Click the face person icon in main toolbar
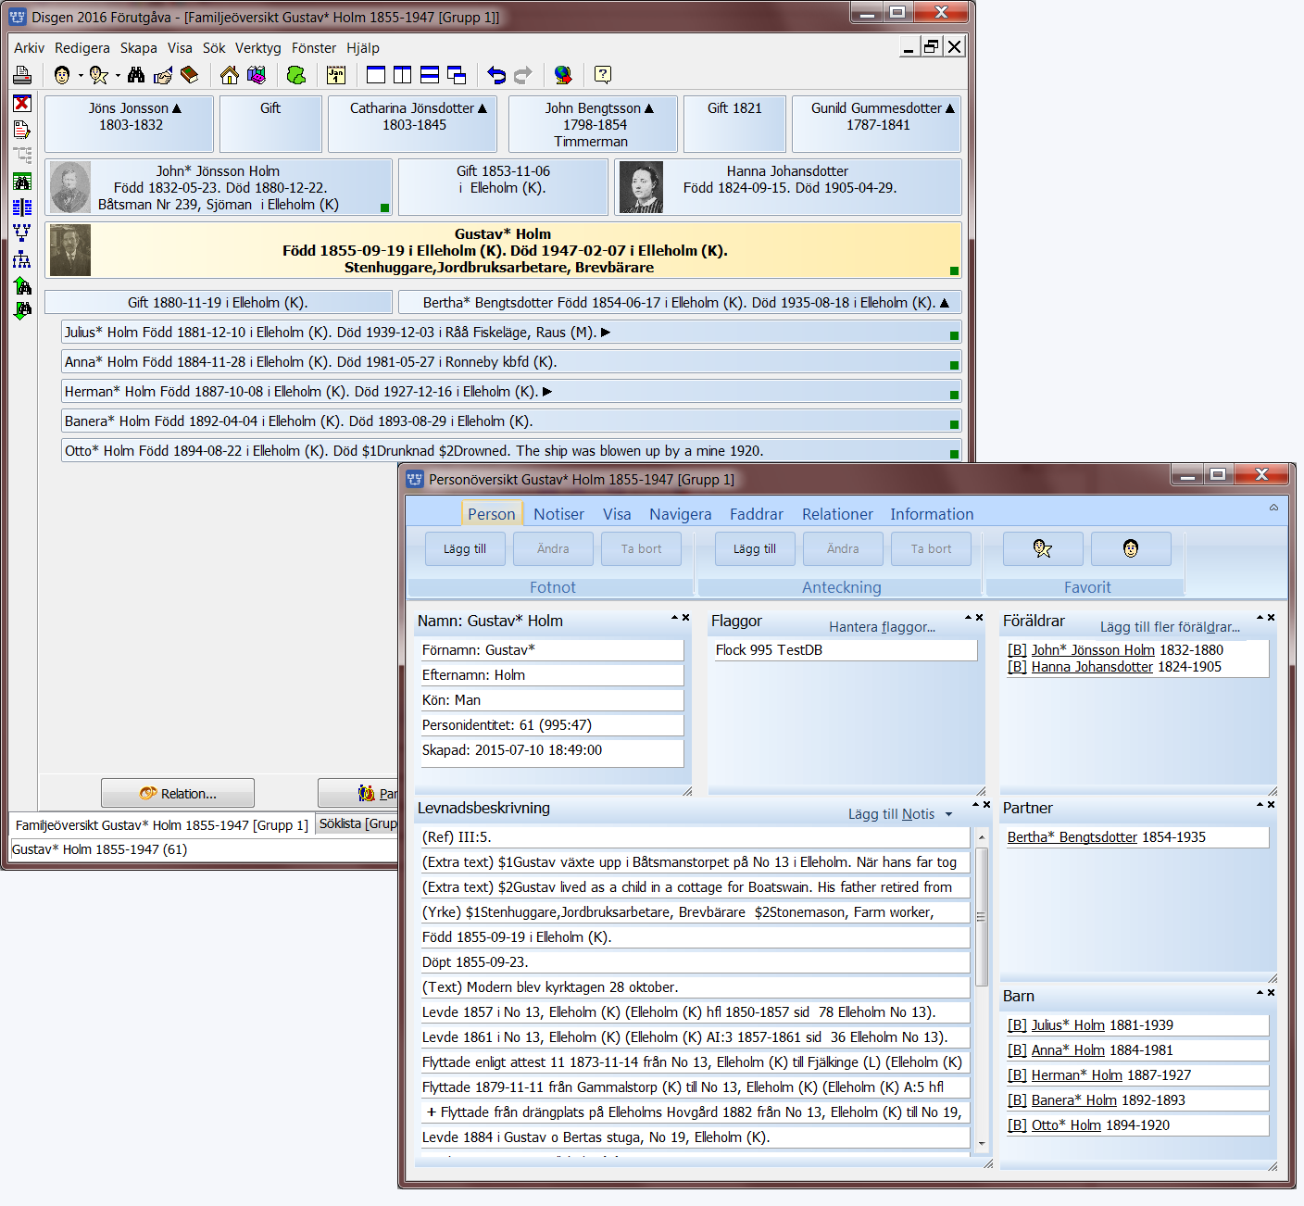The width and height of the screenshot is (1304, 1206). (62, 75)
